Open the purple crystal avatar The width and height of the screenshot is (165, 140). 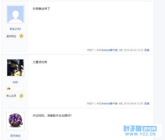pyautogui.click(x=15, y=121)
